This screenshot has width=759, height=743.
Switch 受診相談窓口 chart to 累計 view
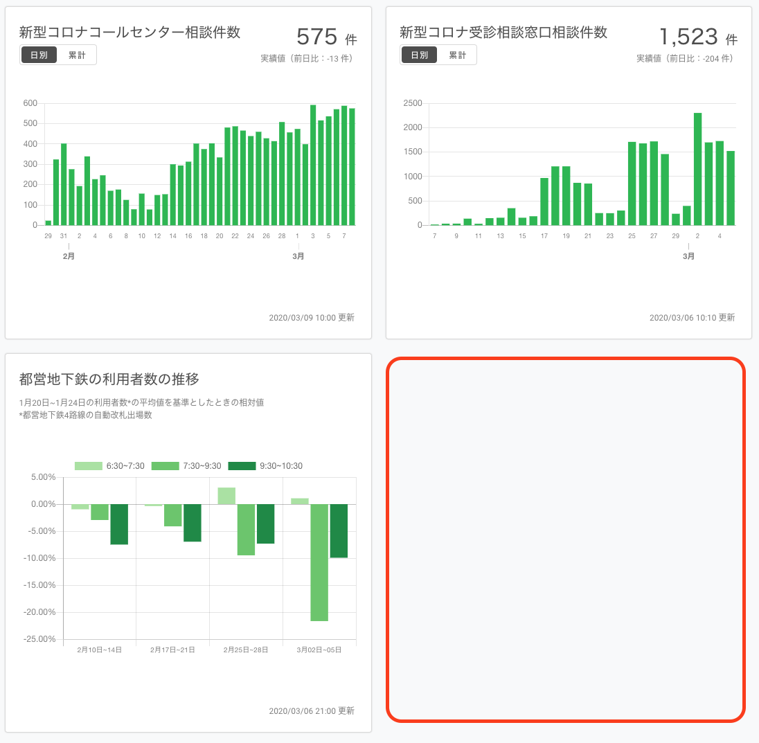coord(458,53)
